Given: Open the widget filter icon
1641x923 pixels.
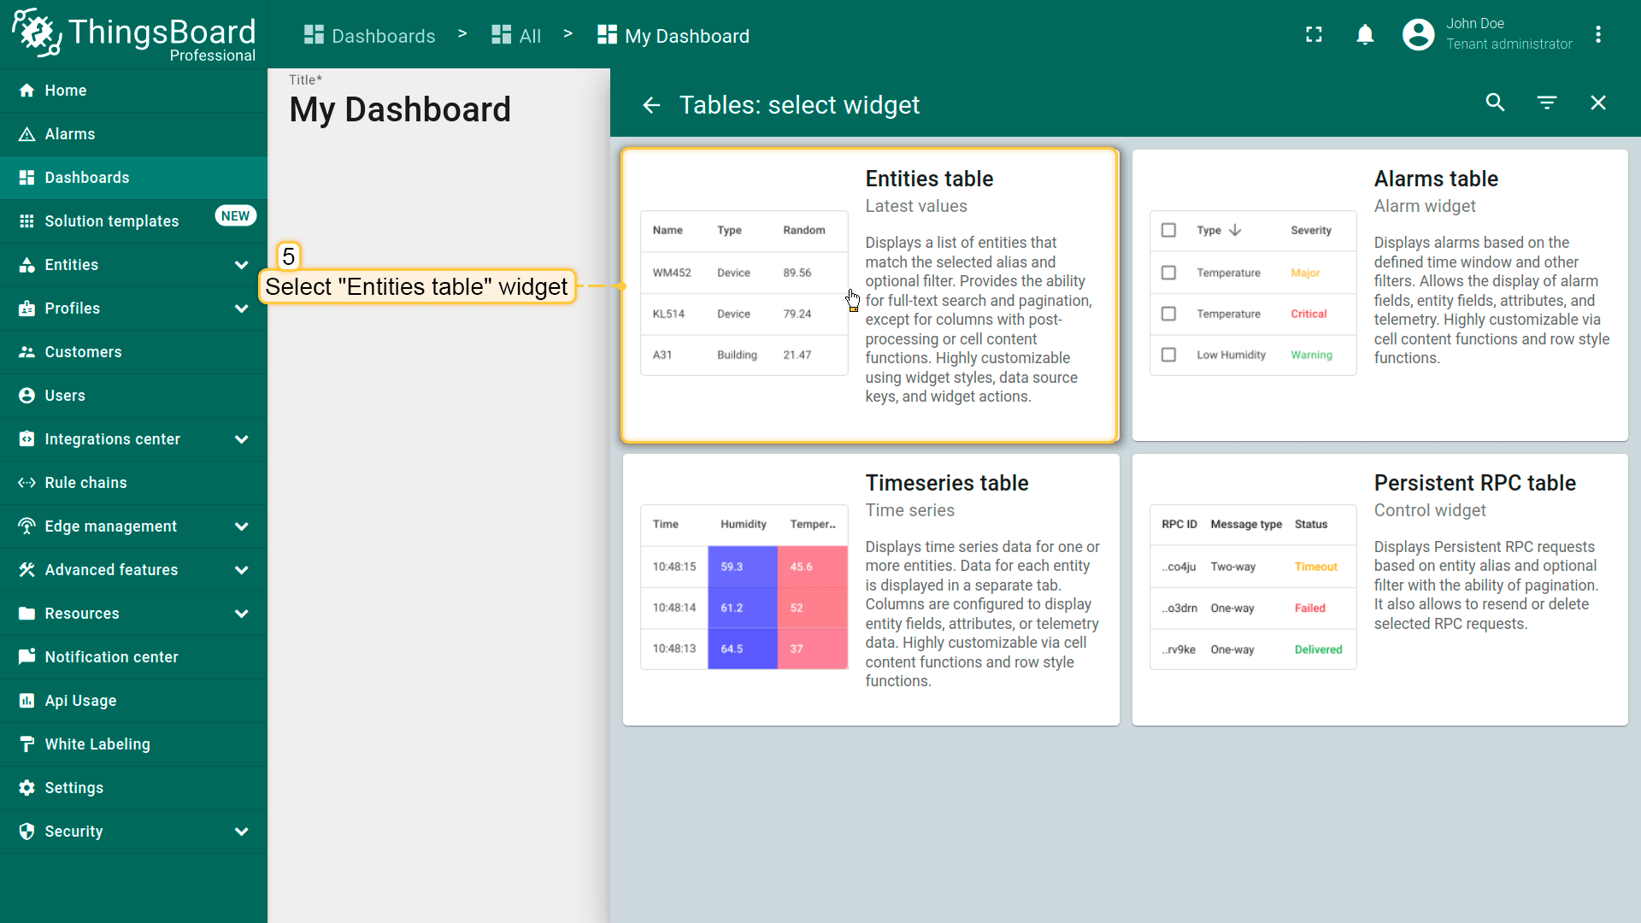Looking at the screenshot, I should coord(1547,103).
